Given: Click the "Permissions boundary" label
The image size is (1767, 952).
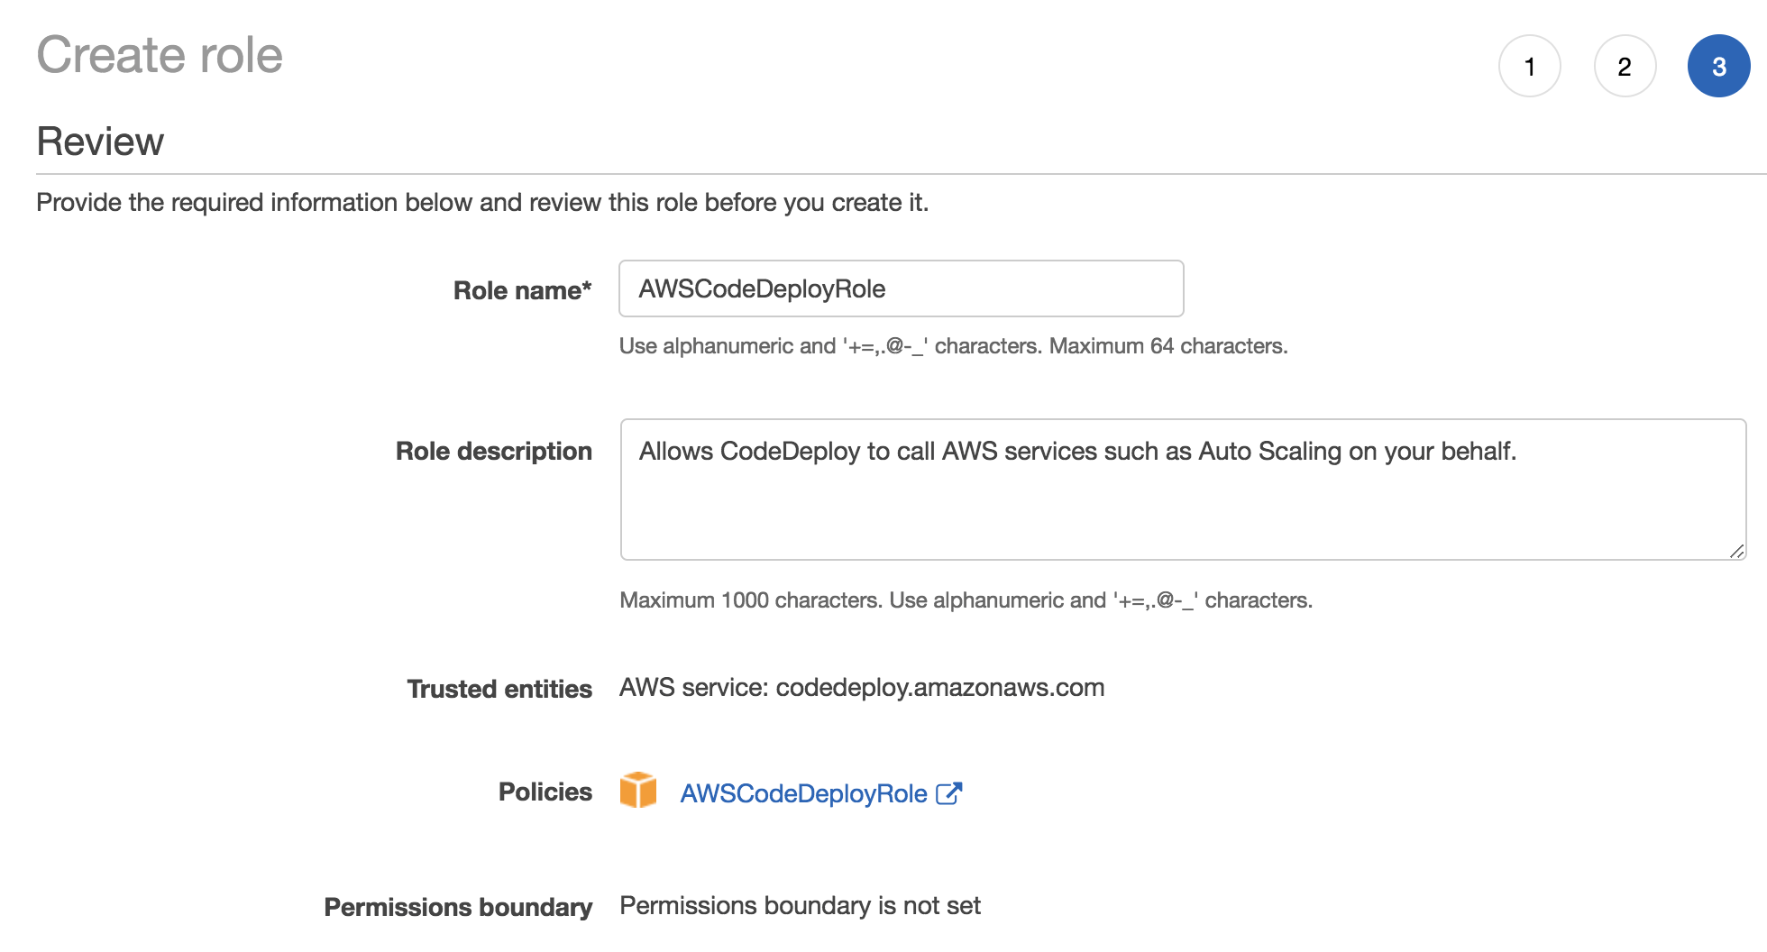Looking at the screenshot, I should pos(458,907).
